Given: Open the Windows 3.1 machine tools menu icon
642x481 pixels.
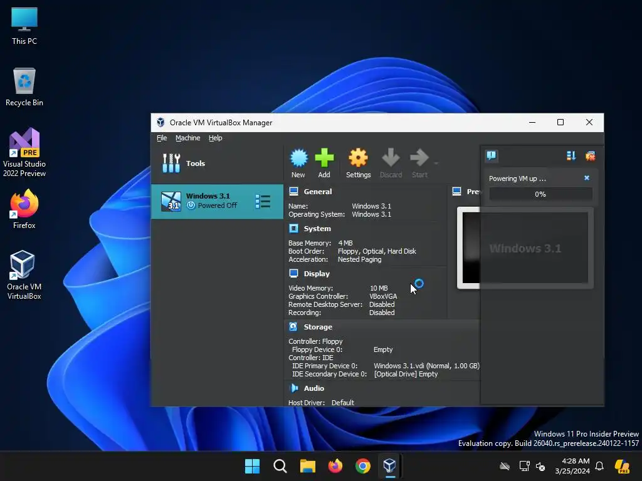Looking at the screenshot, I should [x=263, y=201].
